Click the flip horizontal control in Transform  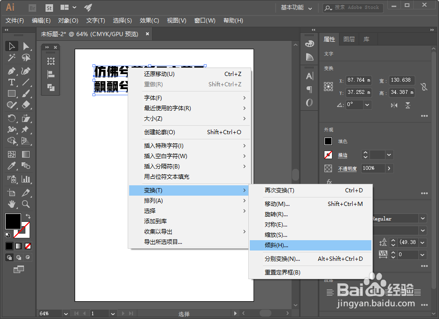[394, 105]
